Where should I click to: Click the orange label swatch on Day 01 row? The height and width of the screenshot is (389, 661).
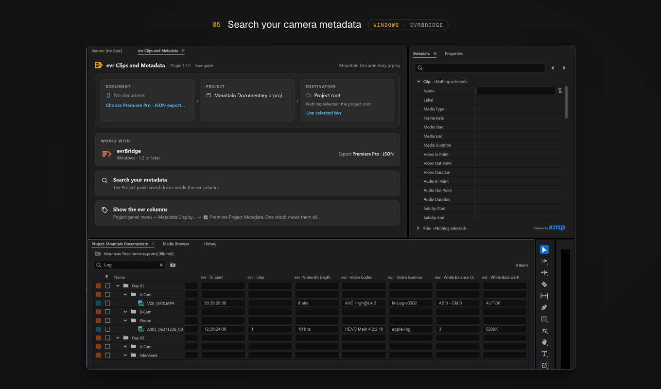(x=99, y=286)
